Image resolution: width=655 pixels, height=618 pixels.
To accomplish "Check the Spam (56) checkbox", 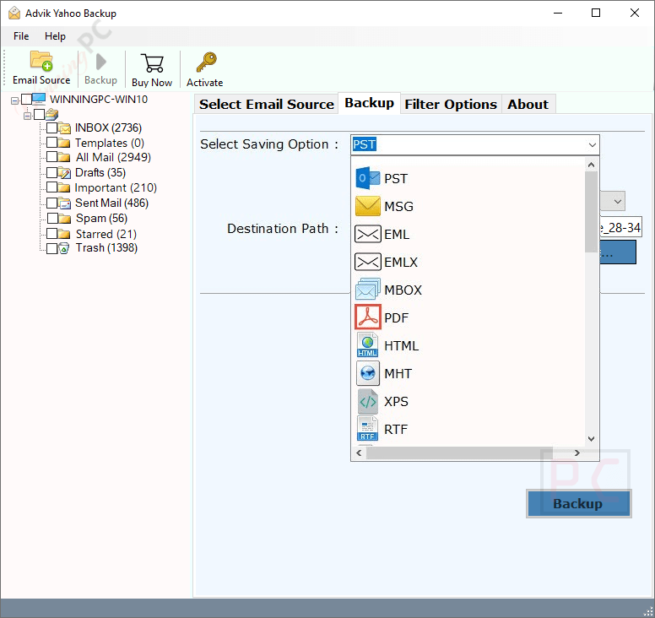I will pyautogui.click(x=52, y=218).
